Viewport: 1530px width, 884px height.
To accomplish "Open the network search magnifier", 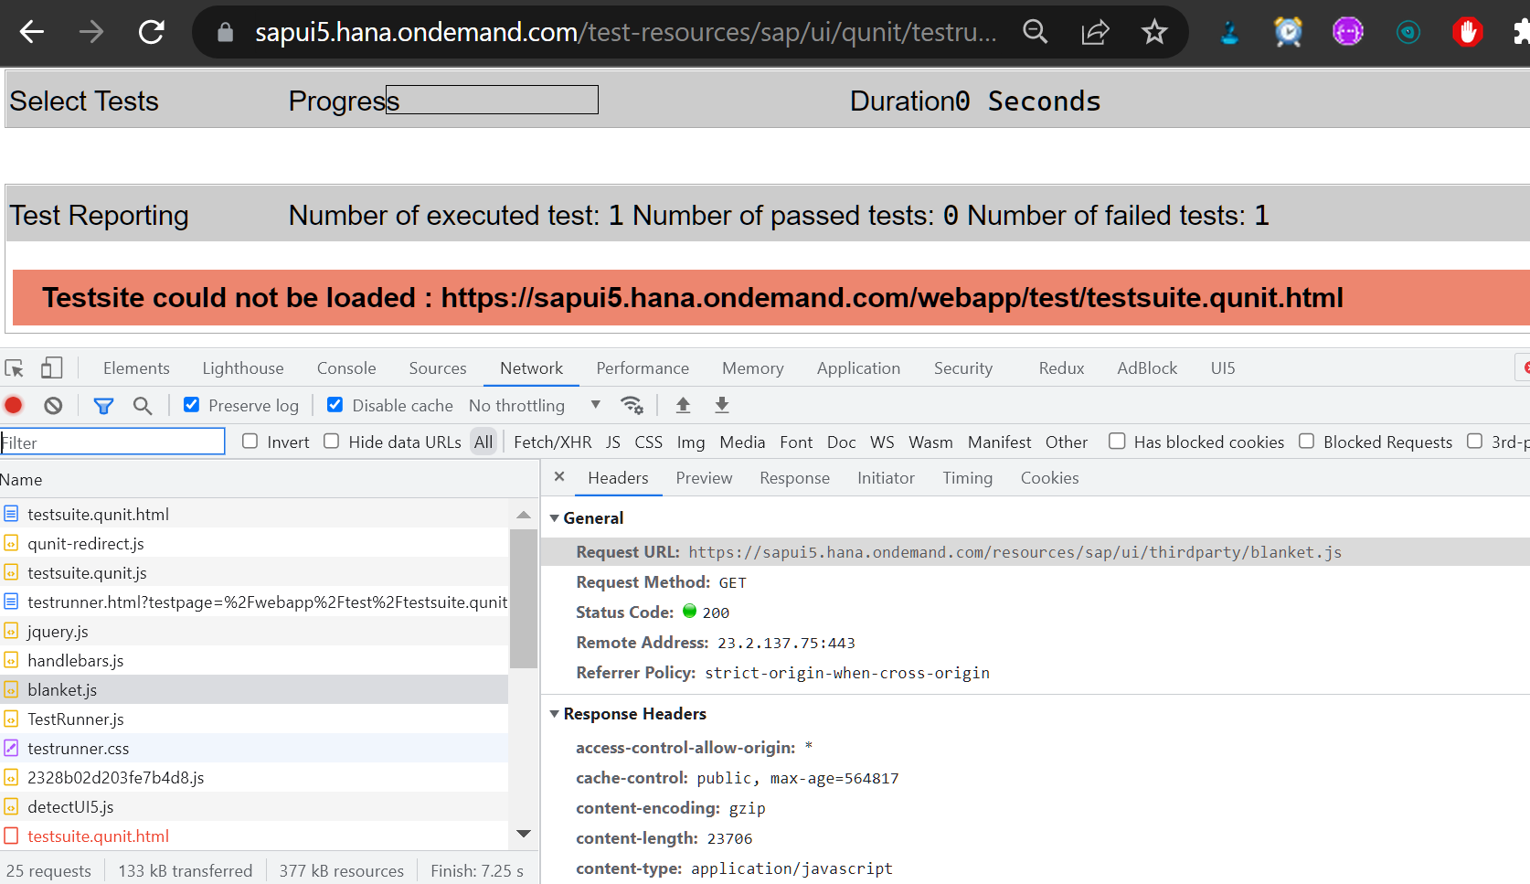I will (x=143, y=405).
